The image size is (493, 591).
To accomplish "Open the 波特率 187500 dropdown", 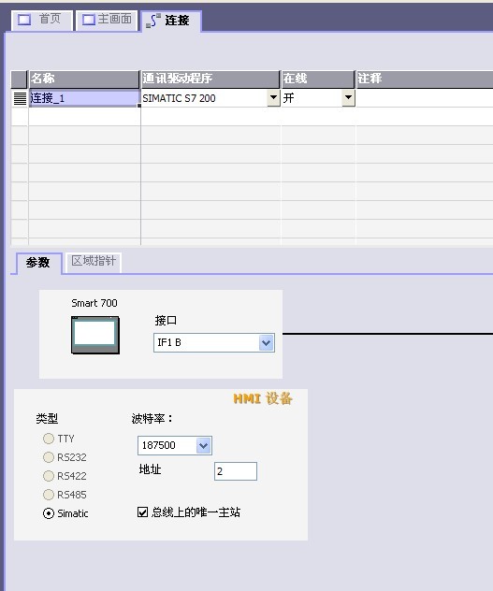I will point(204,445).
